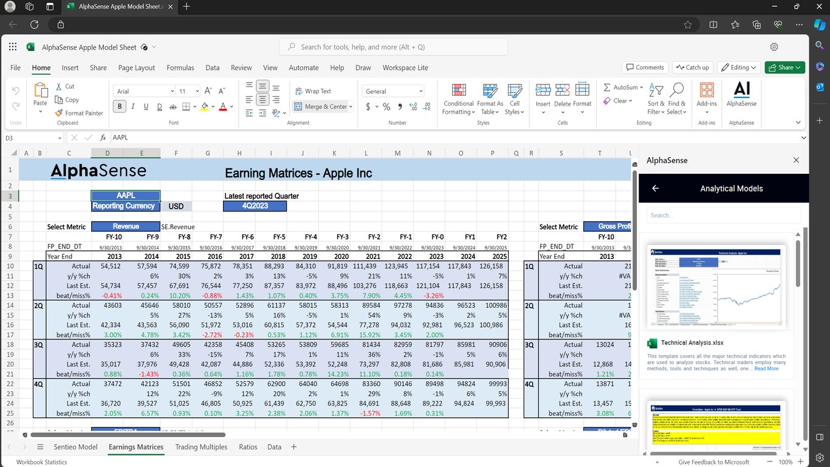Open the Format As Table dropdown
Viewport: 830px width, 467px height.
click(490, 99)
